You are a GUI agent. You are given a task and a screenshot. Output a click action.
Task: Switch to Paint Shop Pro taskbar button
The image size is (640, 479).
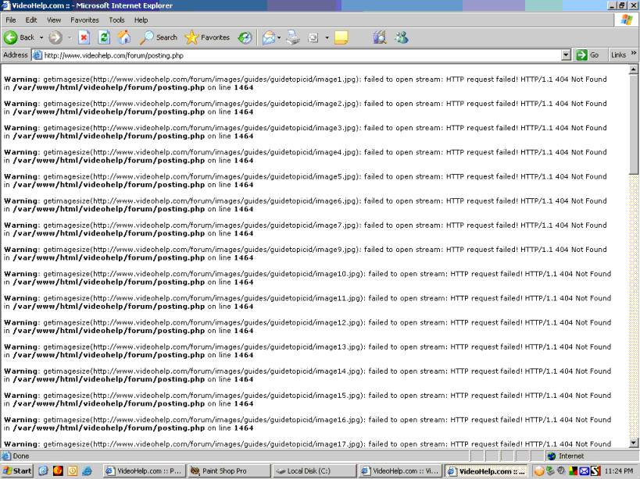[x=229, y=471]
